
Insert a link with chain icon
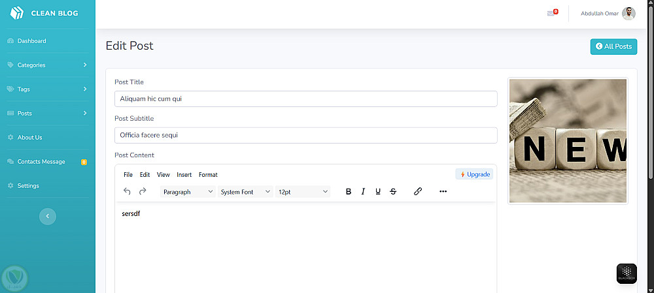(x=418, y=191)
